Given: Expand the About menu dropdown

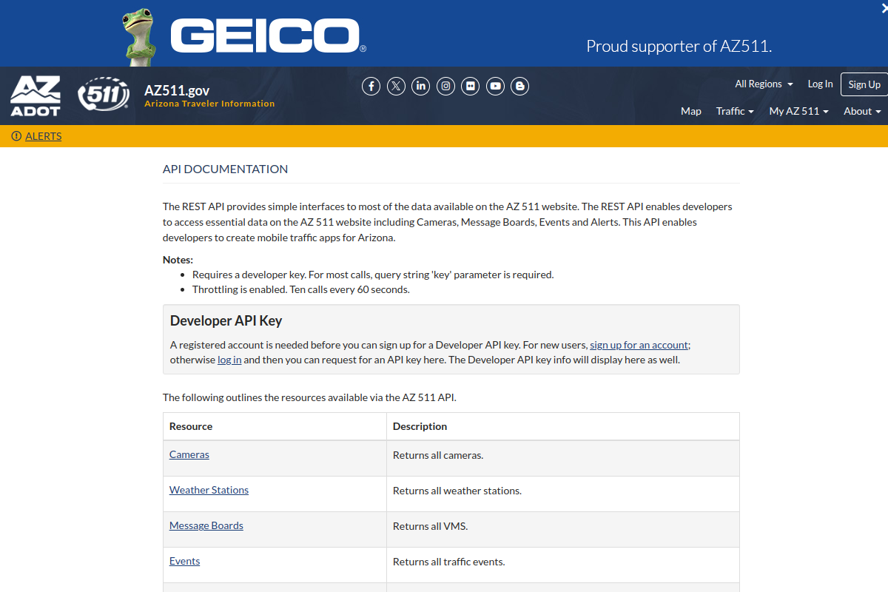Looking at the screenshot, I should 862,112.
